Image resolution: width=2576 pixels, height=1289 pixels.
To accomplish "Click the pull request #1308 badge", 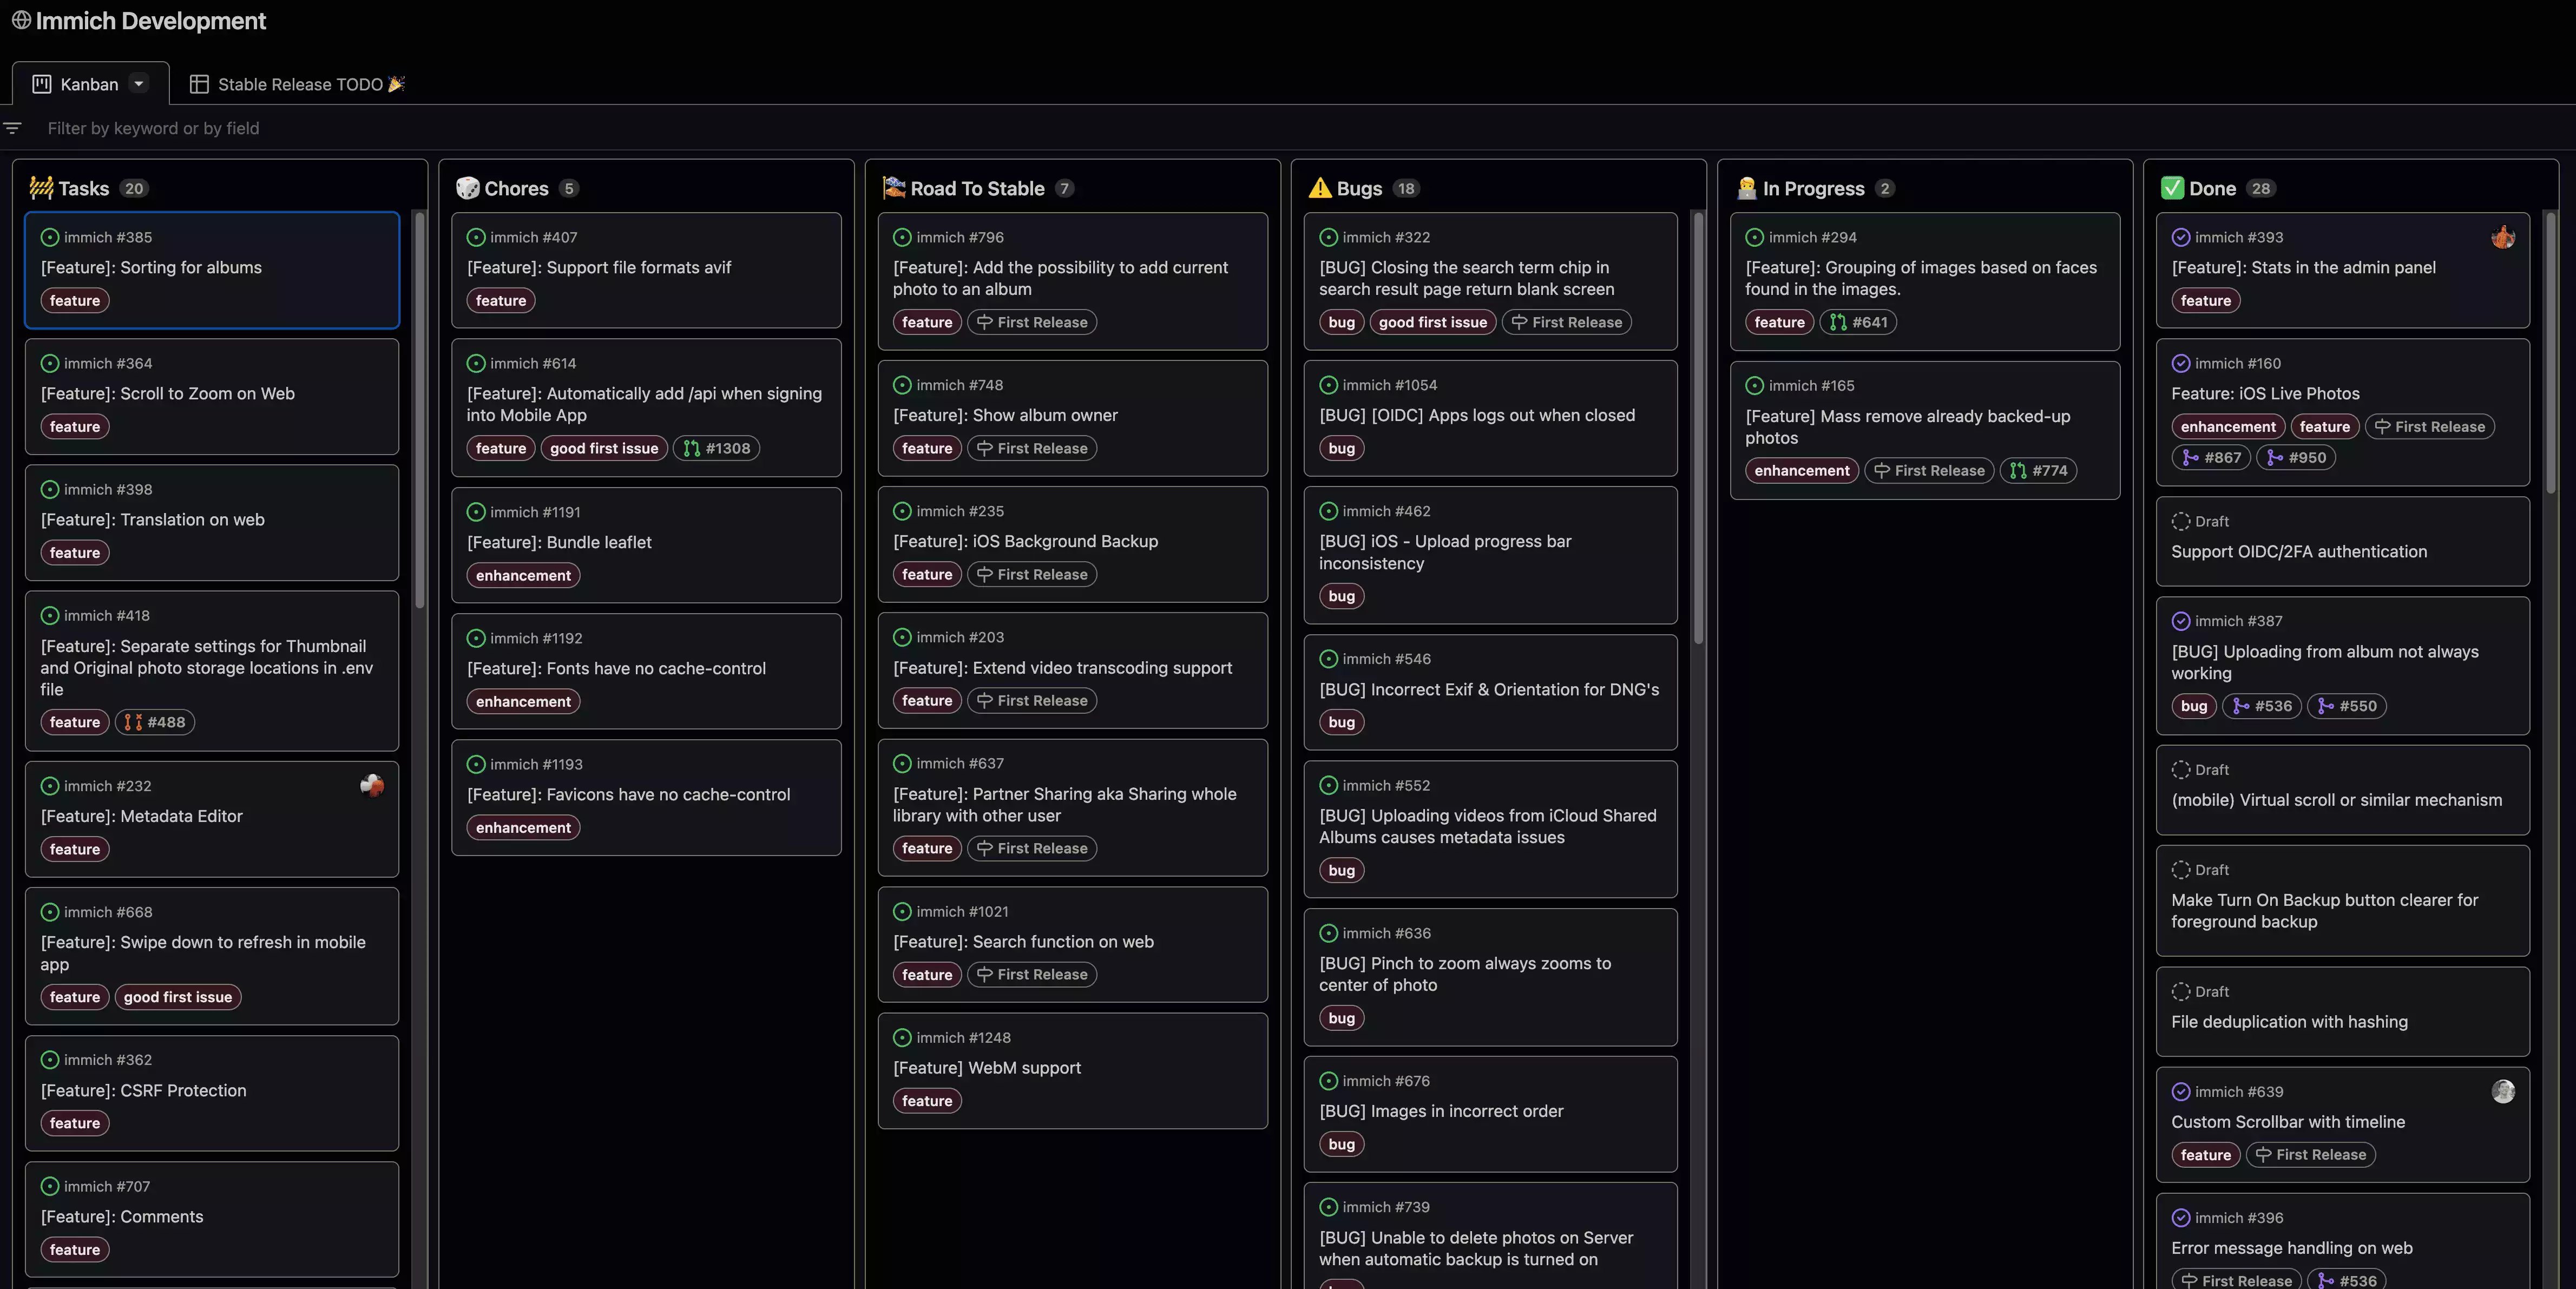I will pyautogui.click(x=717, y=448).
